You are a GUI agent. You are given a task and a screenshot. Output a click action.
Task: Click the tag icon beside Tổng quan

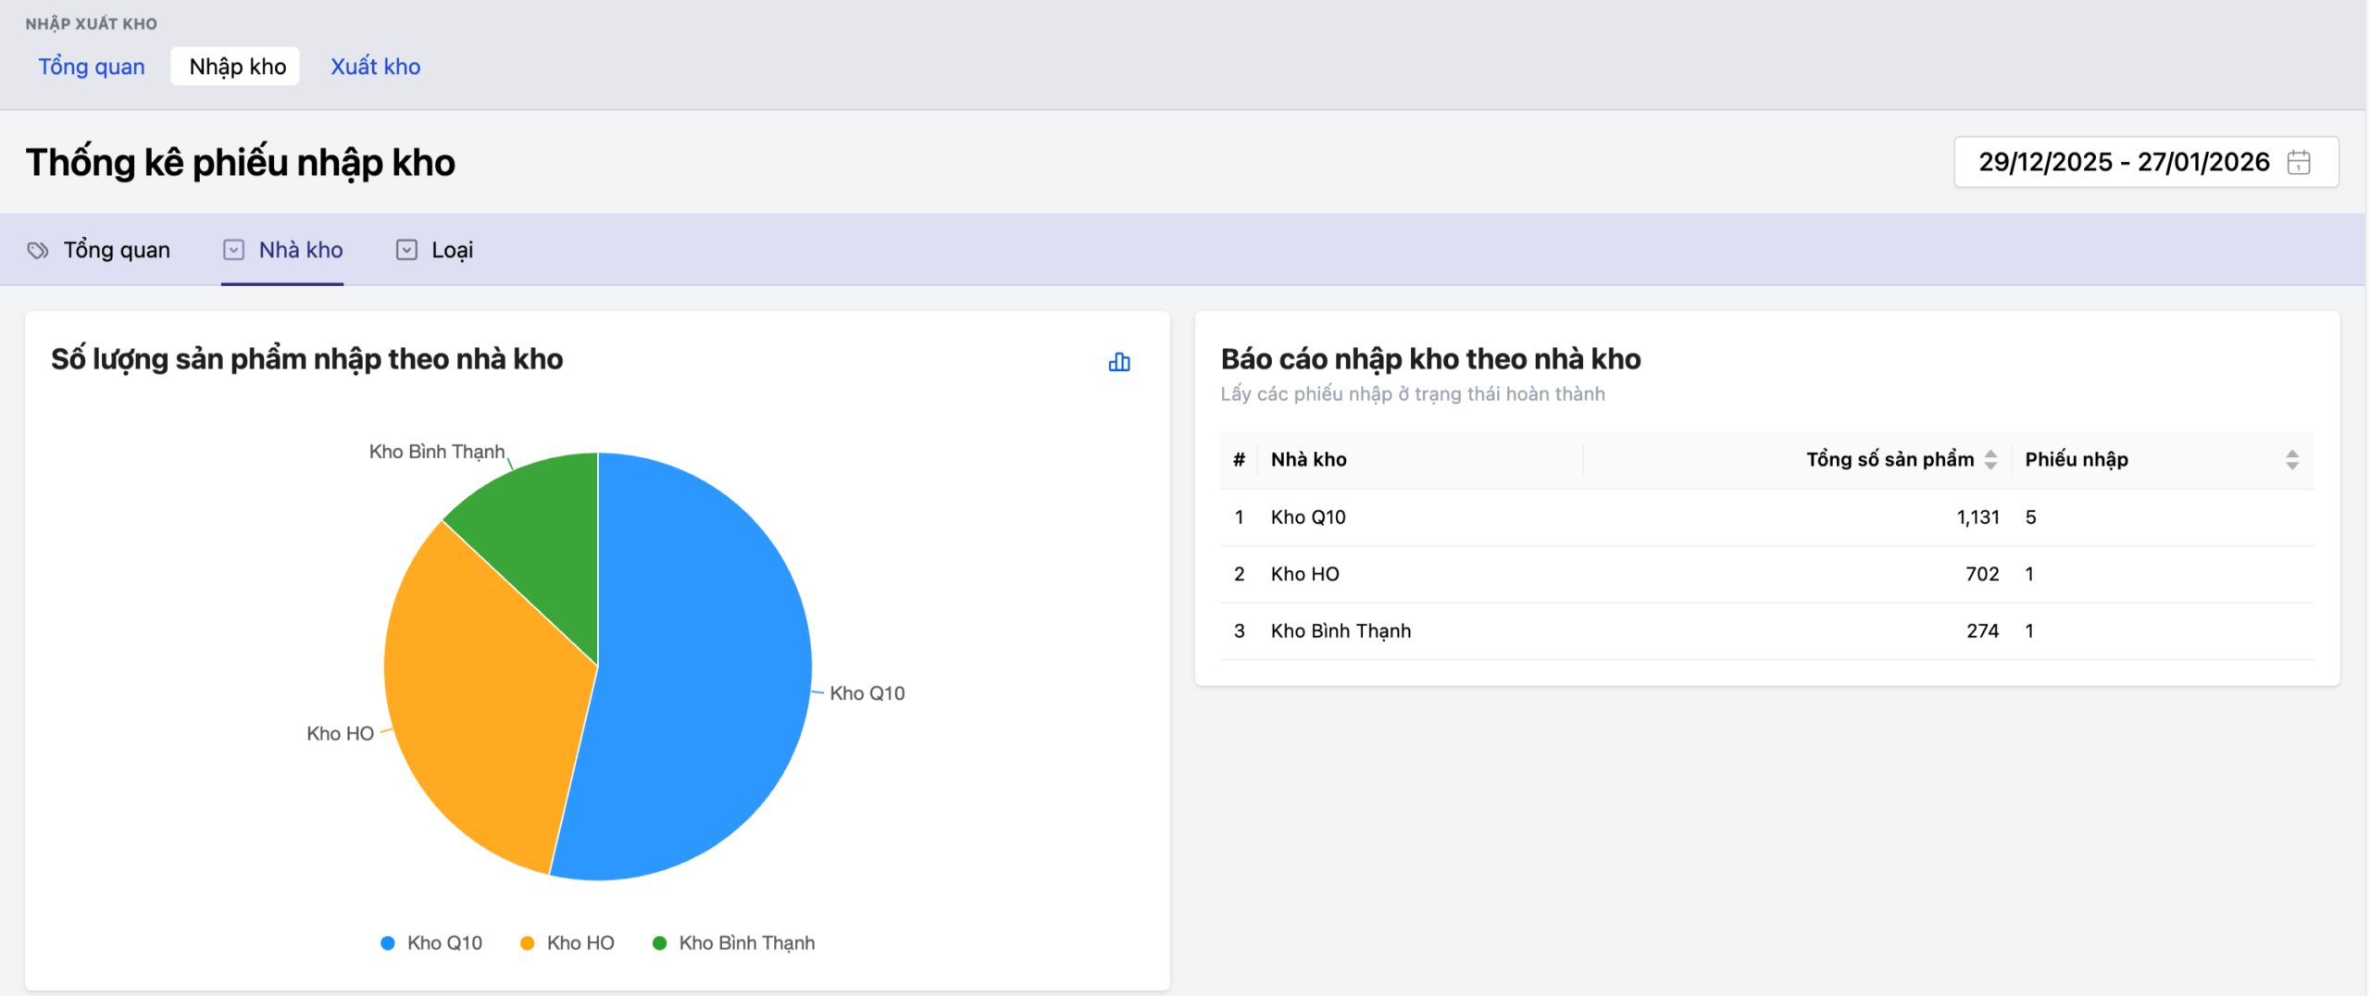point(38,250)
